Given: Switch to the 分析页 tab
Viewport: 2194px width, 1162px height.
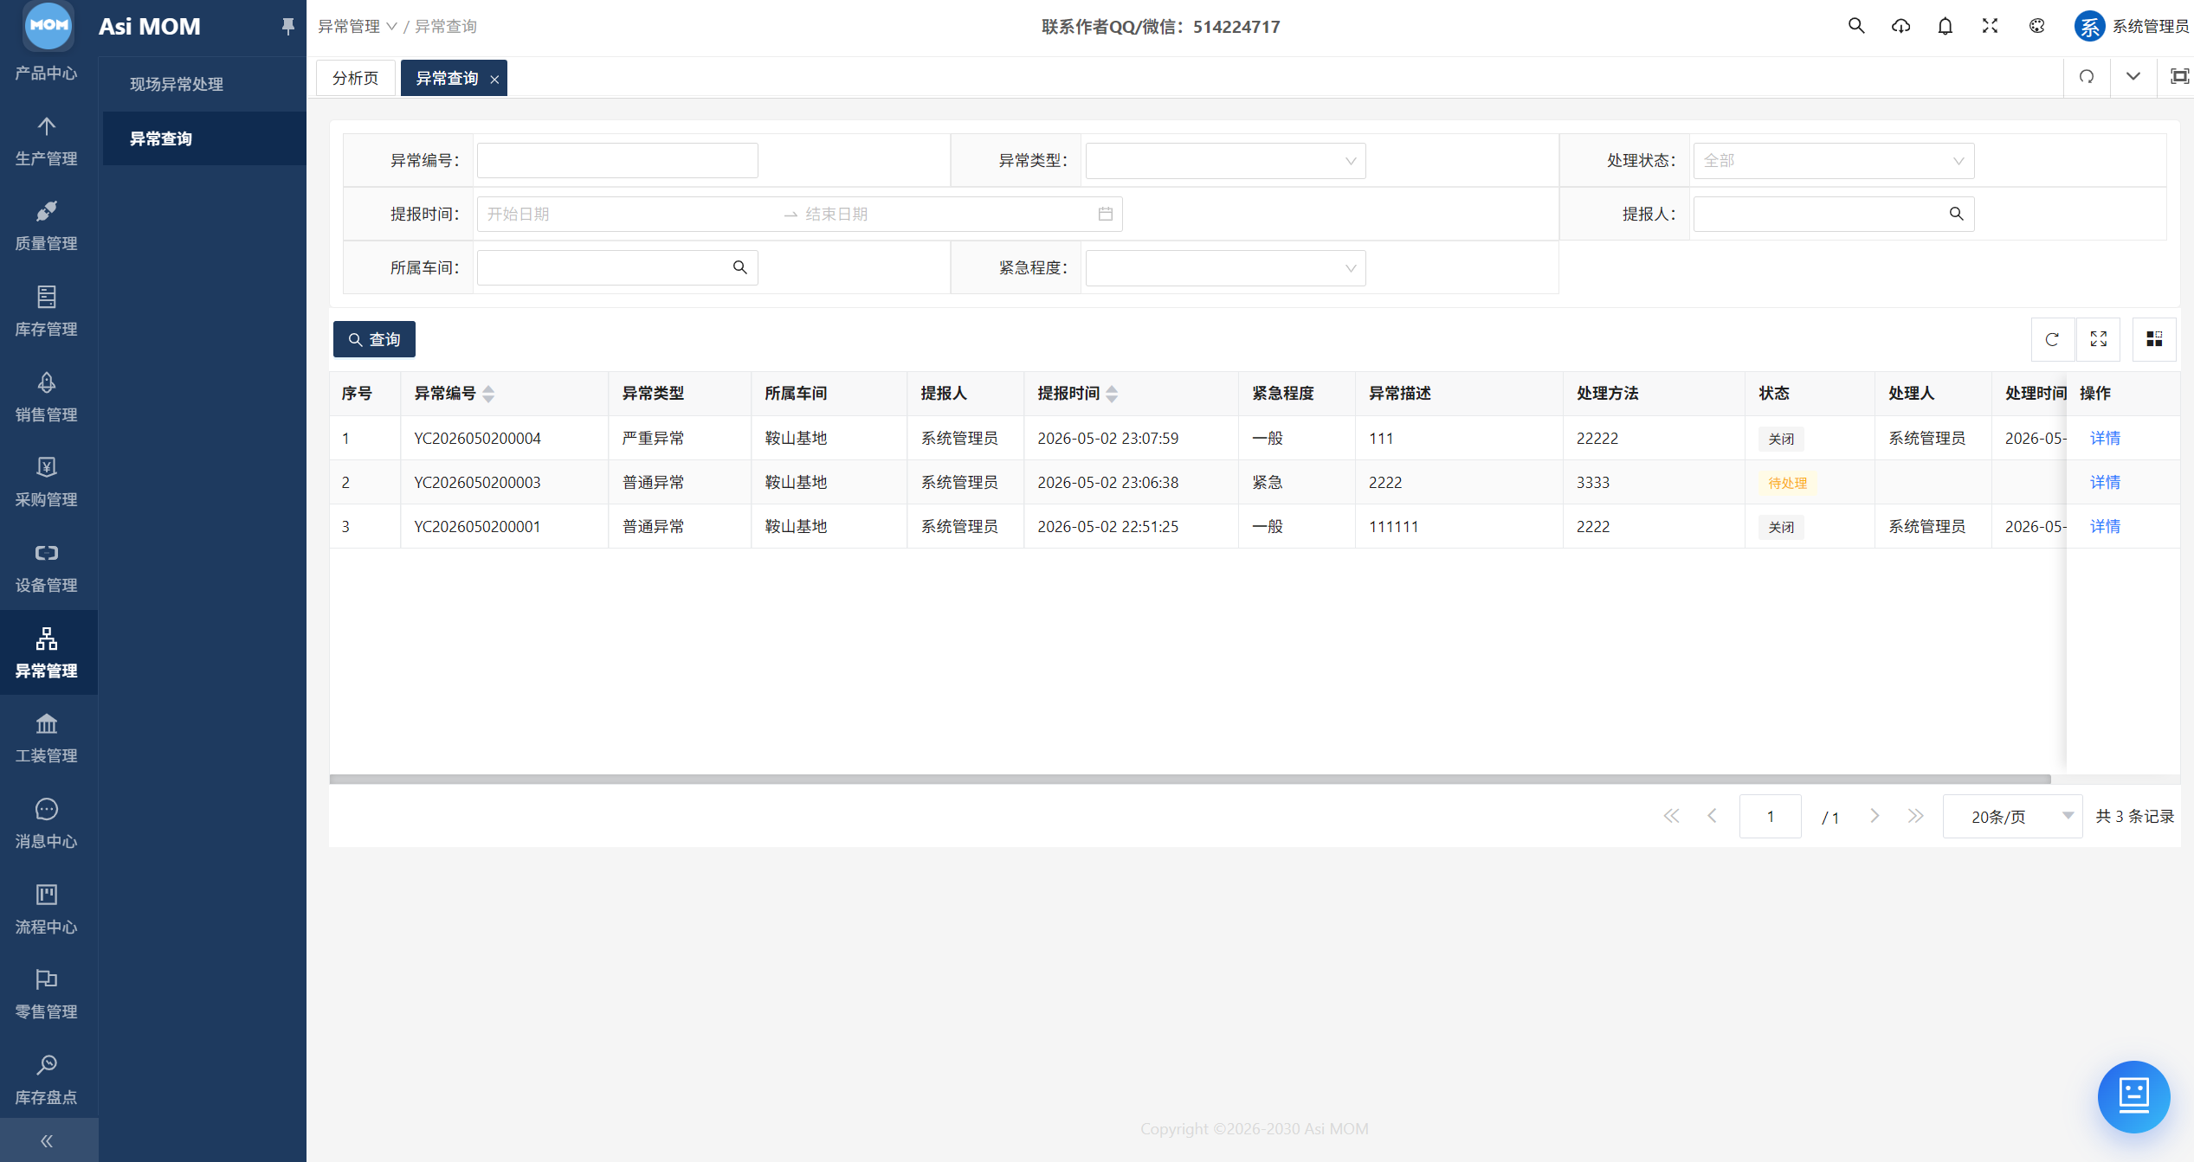Looking at the screenshot, I should pyautogui.click(x=356, y=78).
